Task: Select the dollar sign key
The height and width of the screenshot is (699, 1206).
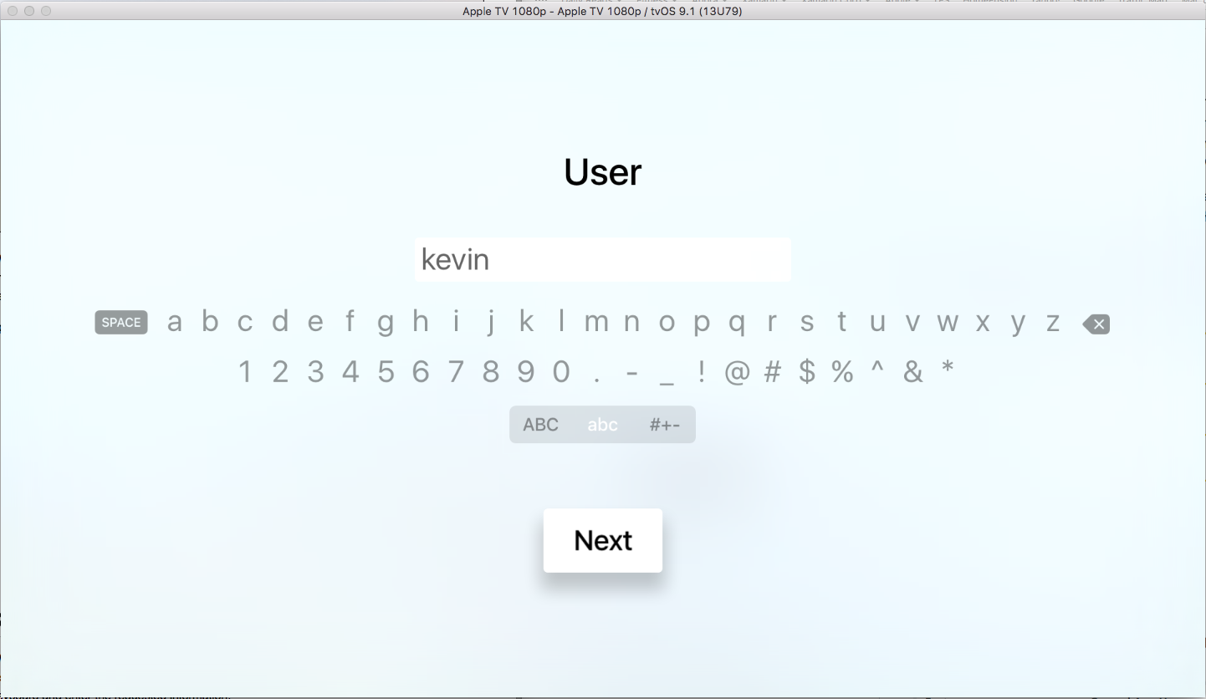Action: (x=807, y=370)
